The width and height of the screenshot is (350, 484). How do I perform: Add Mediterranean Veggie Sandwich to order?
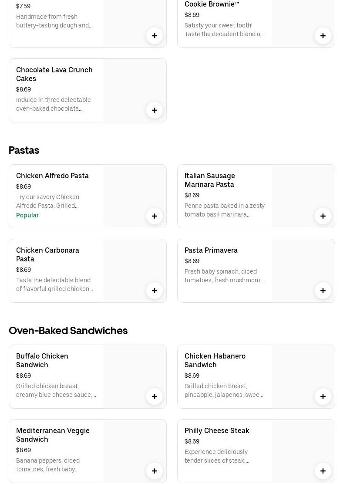pos(155,471)
